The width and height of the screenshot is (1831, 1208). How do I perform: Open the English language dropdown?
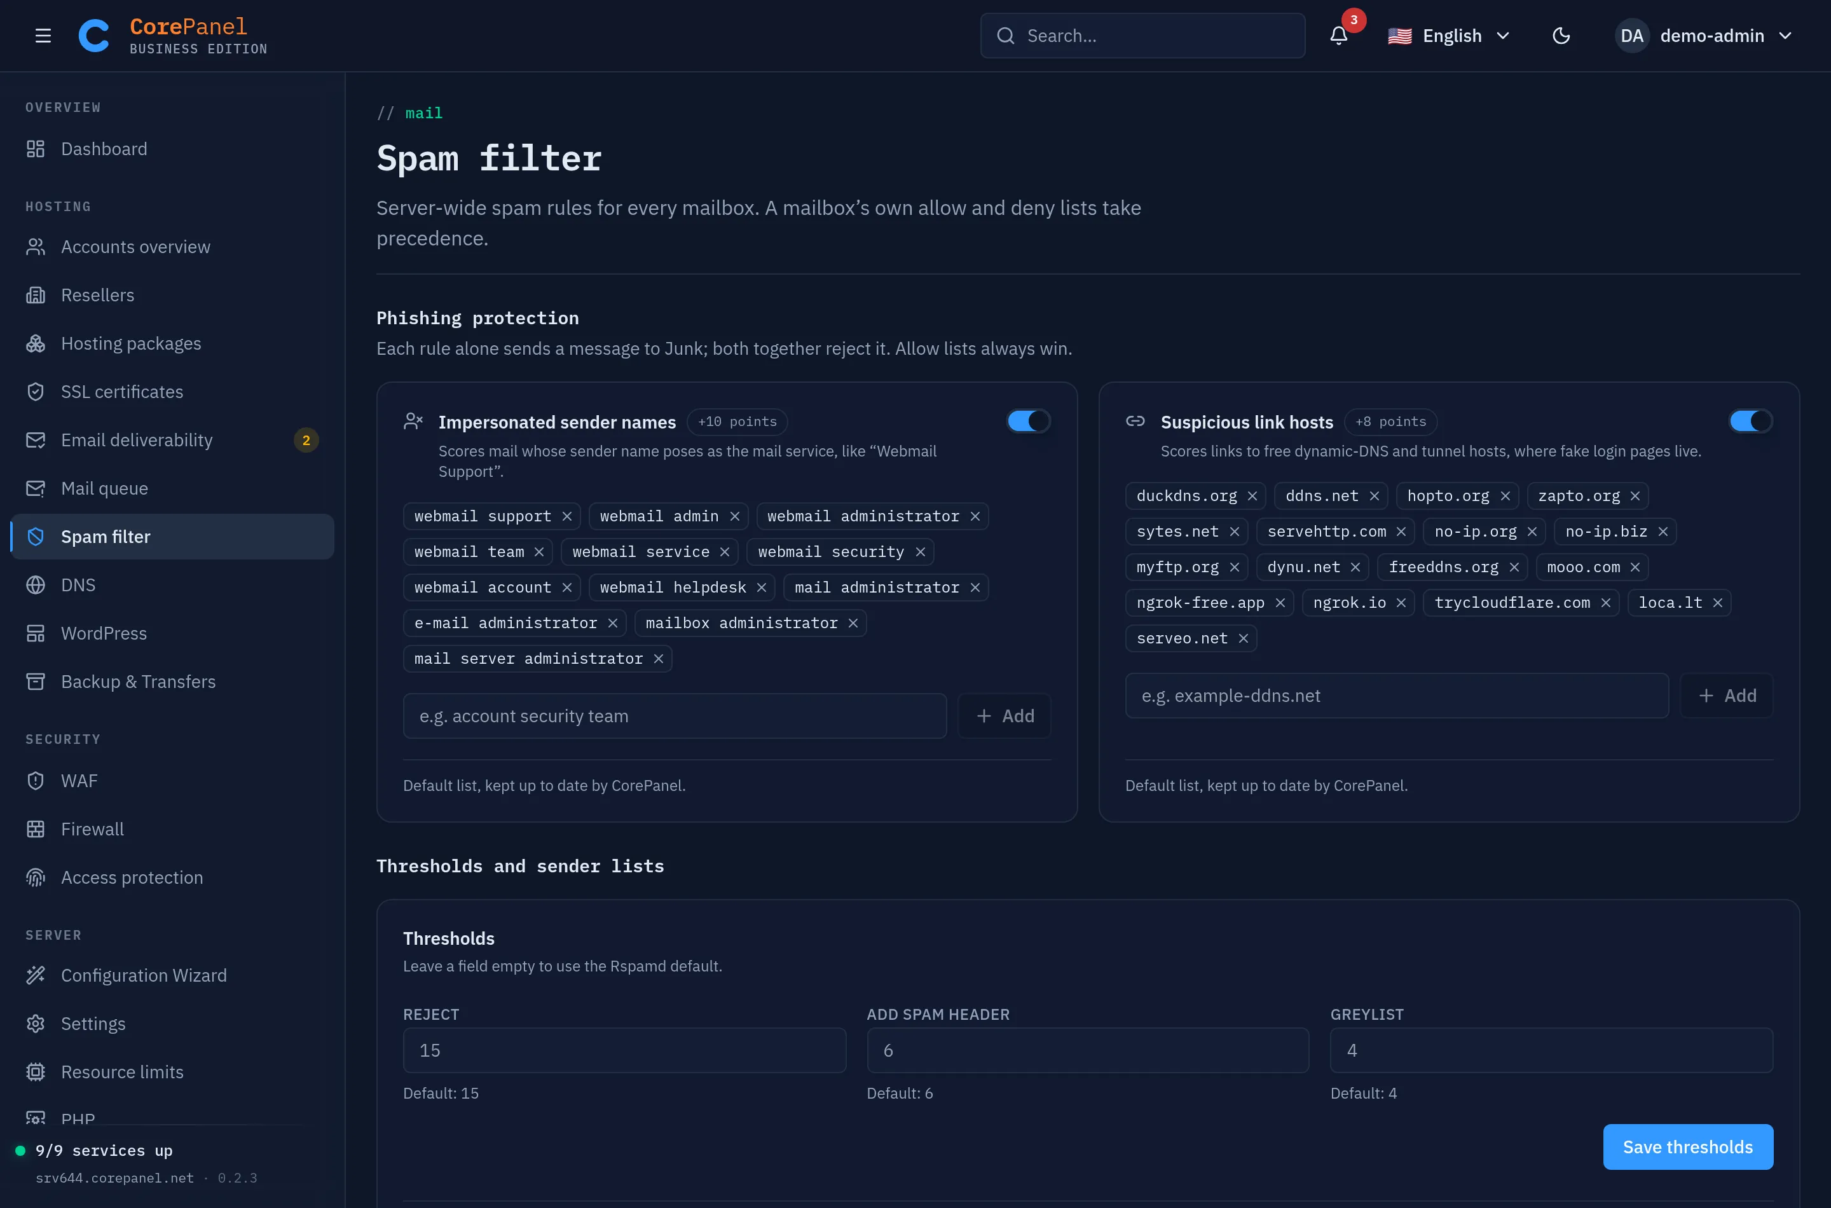[x=1448, y=36]
